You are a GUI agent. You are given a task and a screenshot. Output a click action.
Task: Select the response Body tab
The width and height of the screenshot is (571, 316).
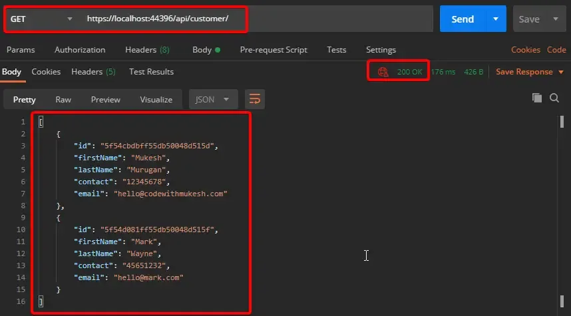(x=12, y=72)
